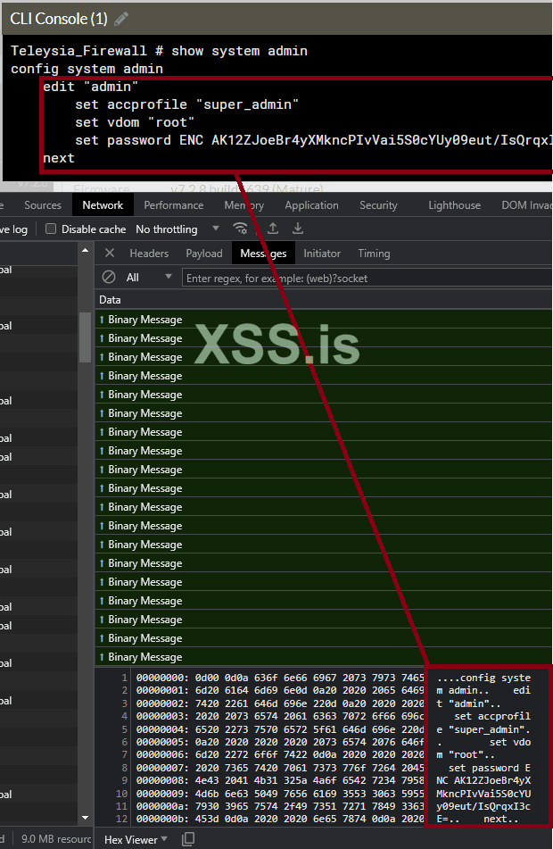Open the Headers tab
The height and width of the screenshot is (849, 553).
tap(149, 254)
